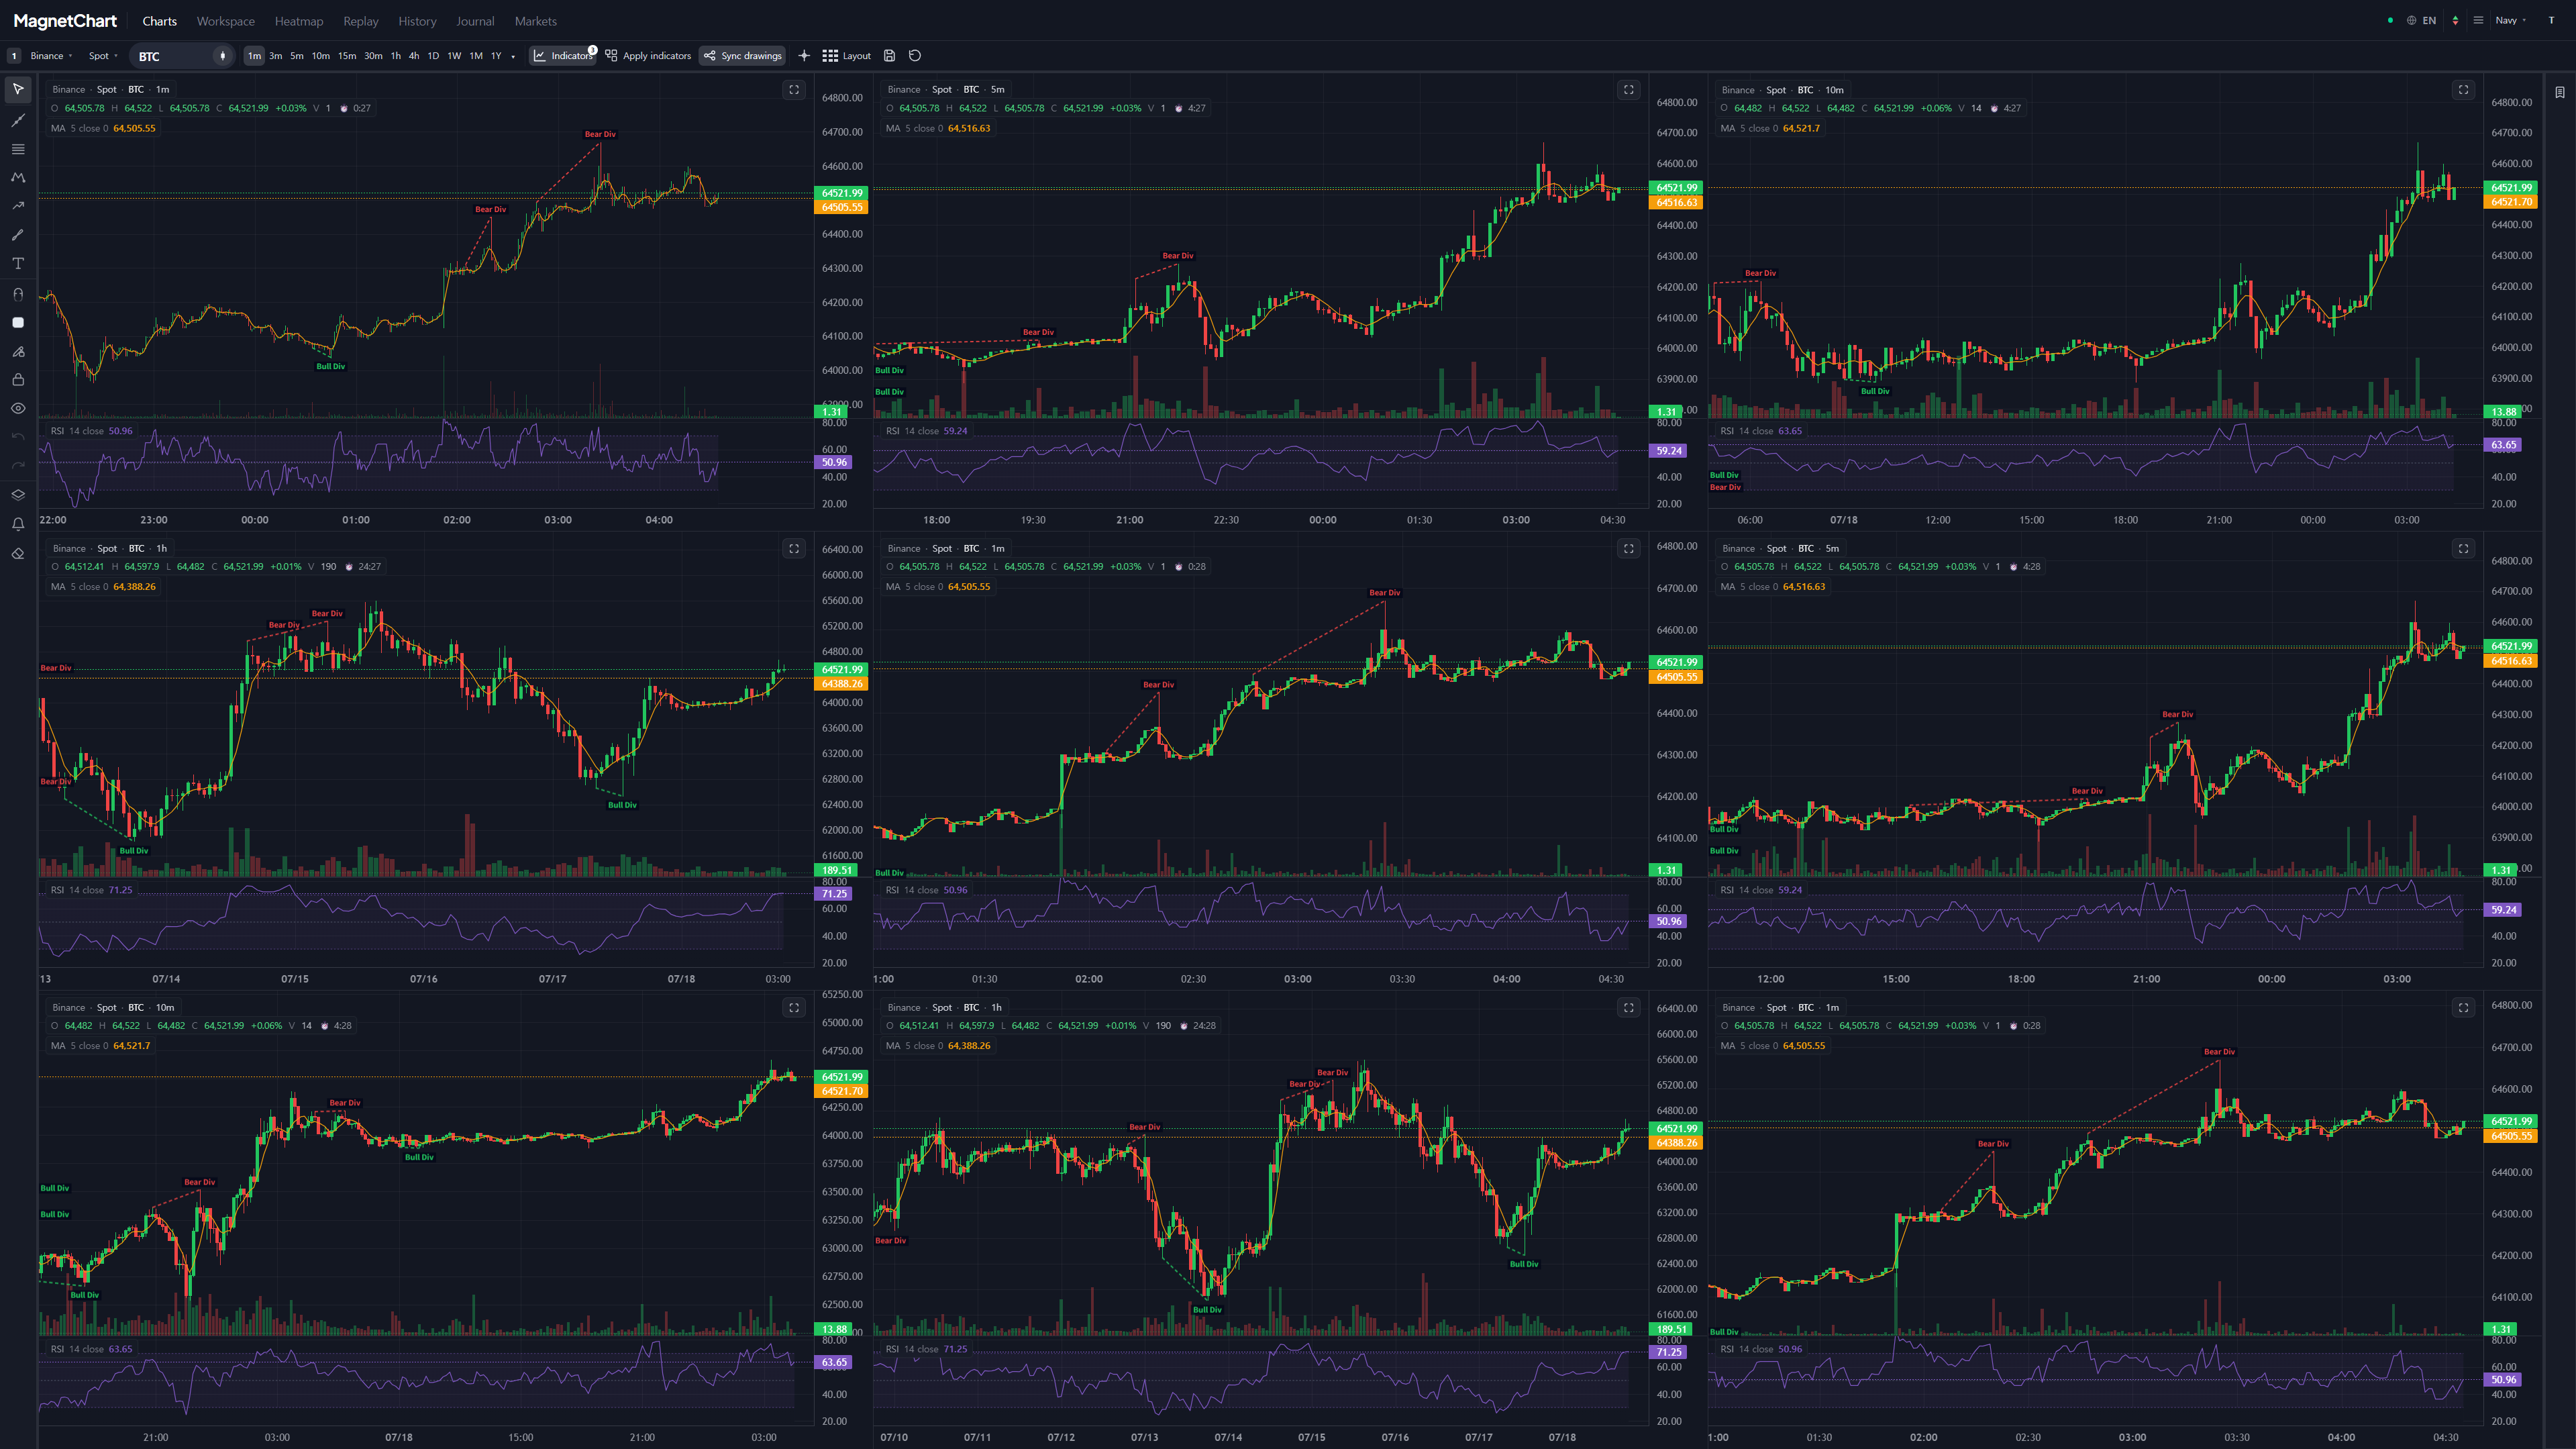Maximize the top-middle BTC 5m chart
Image resolution: width=2576 pixels, height=1449 pixels.
(x=1629, y=90)
